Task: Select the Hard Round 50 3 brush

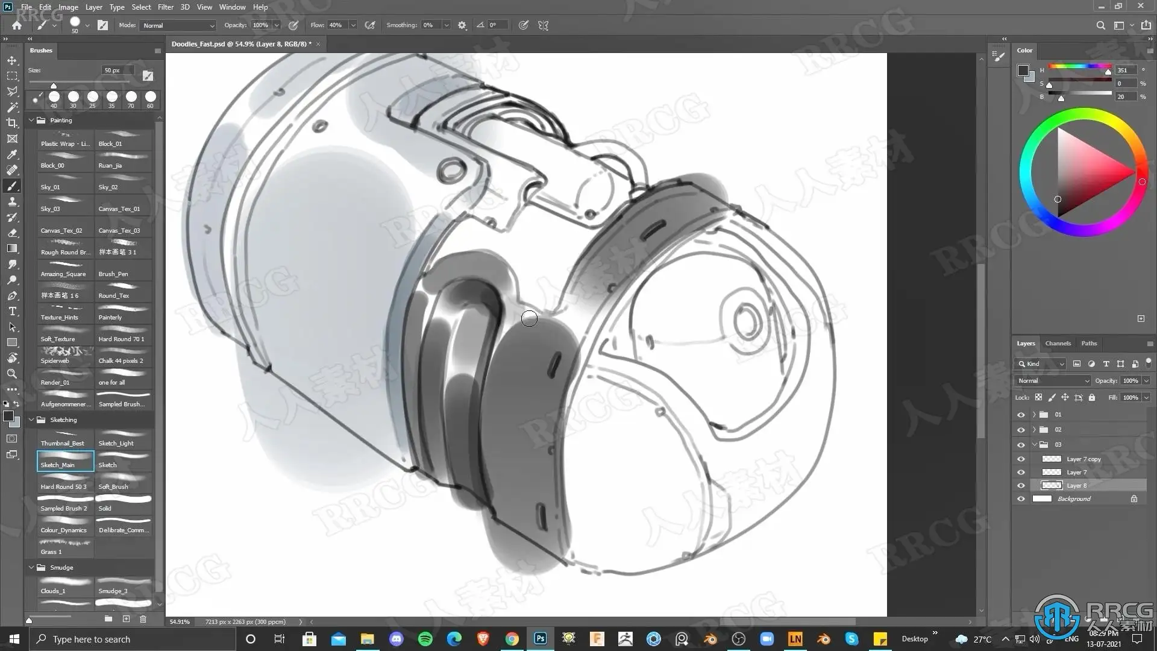Action: point(64,482)
